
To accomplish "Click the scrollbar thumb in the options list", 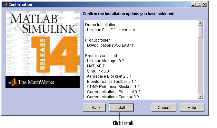I will [200, 31].
